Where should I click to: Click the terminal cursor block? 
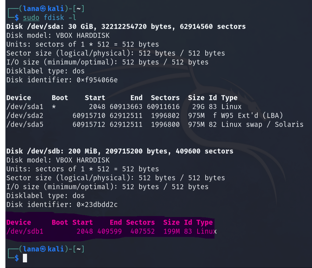click(x=25, y=258)
